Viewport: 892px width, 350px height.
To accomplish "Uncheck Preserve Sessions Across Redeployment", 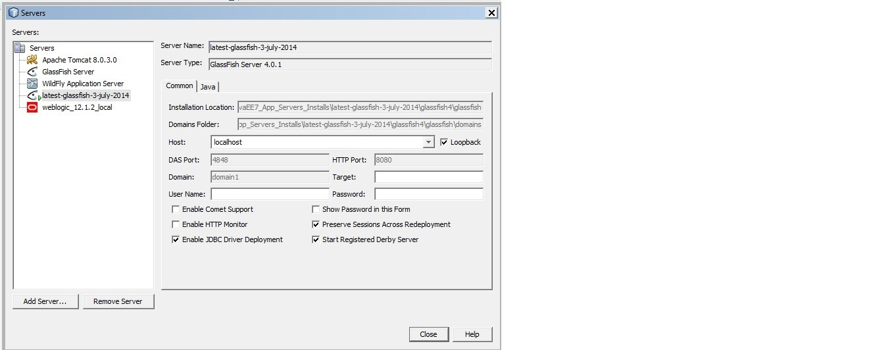I will tap(316, 224).
